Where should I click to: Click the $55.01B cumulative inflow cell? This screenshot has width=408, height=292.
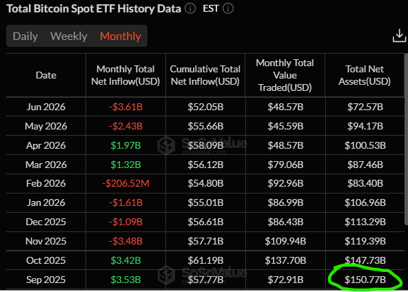click(x=205, y=202)
